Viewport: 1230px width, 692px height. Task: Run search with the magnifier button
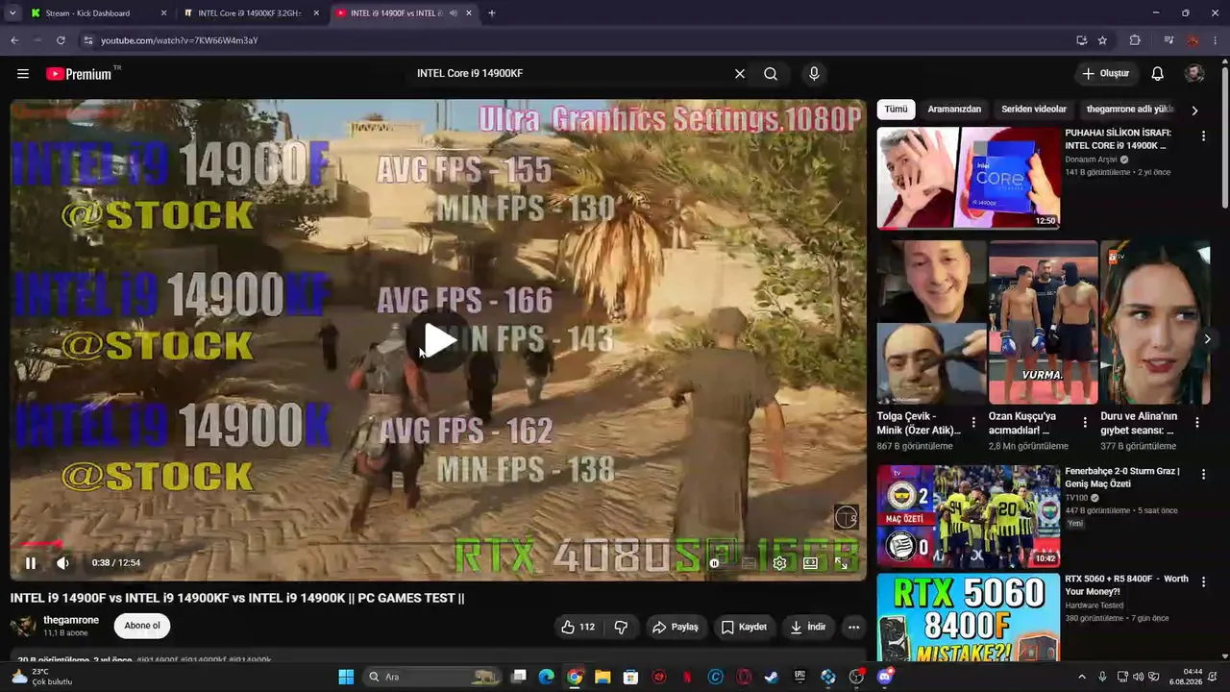pos(771,74)
